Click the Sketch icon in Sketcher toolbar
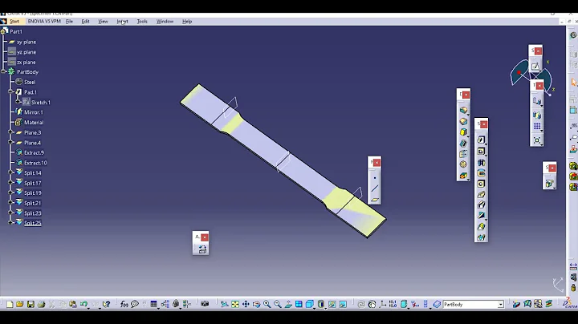Image resolution: width=578 pixels, height=324 pixels. [535, 67]
